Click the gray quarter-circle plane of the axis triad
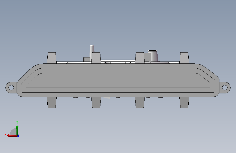 point(14,132)
